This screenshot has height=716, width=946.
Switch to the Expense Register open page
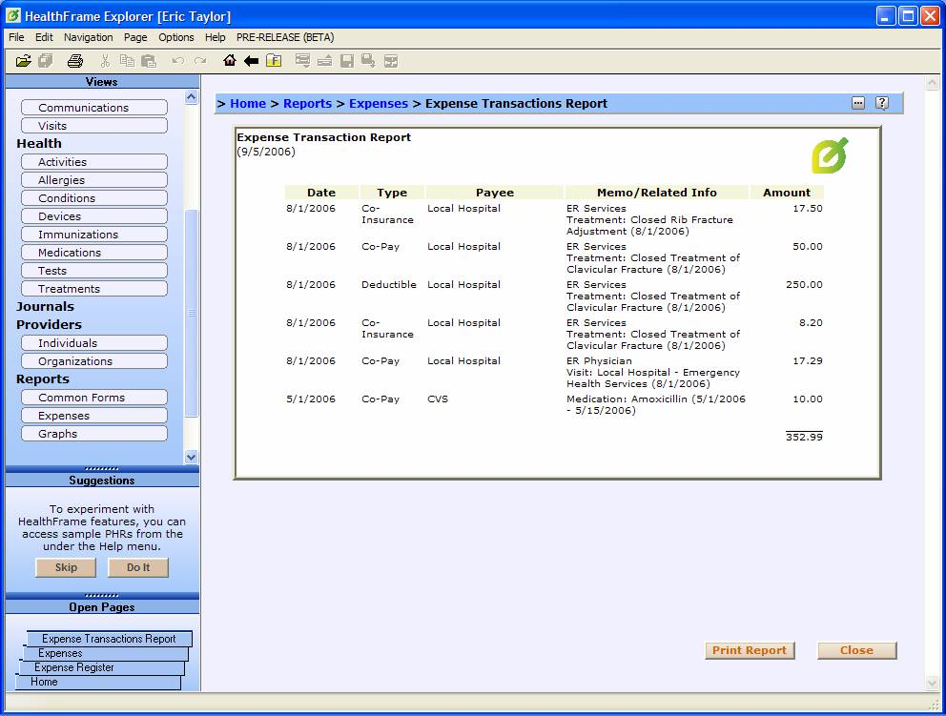coord(102,667)
